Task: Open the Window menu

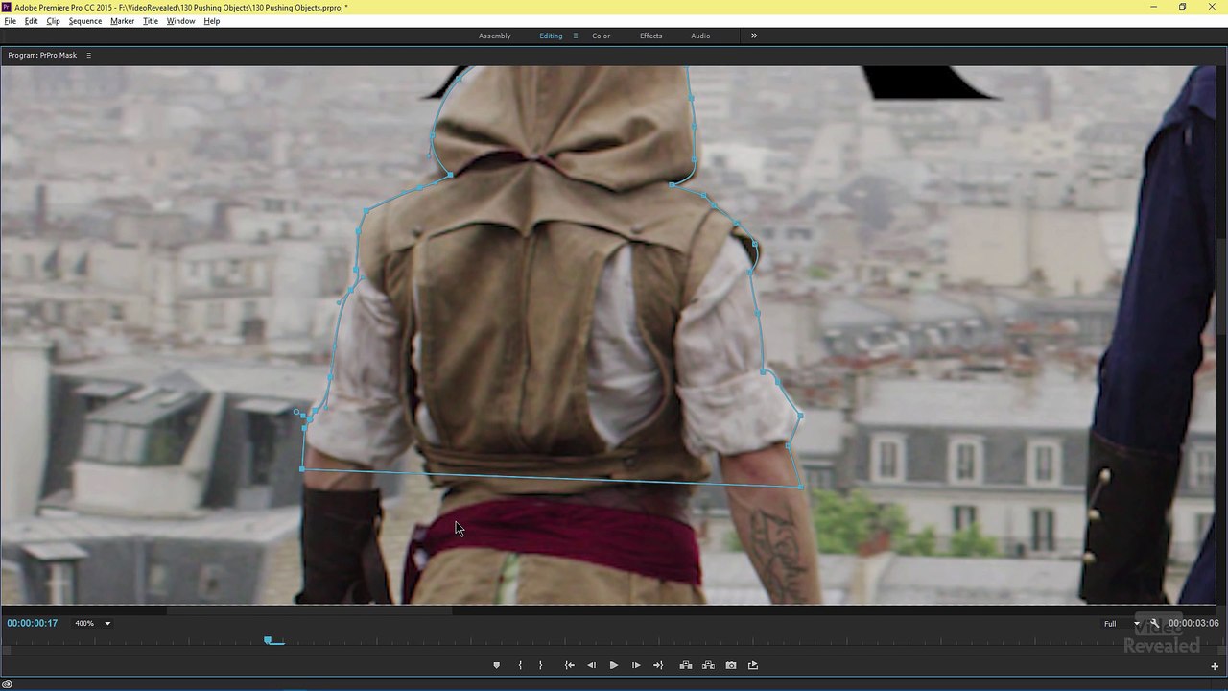Action: click(x=180, y=21)
